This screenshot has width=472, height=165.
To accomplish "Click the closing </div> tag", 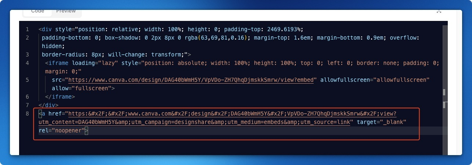I will (48, 105).
